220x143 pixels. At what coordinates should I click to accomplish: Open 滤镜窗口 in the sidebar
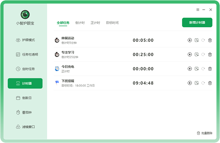click(25, 126)
